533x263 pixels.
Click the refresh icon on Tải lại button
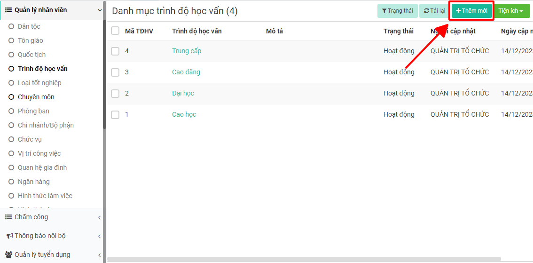point(426,11)
